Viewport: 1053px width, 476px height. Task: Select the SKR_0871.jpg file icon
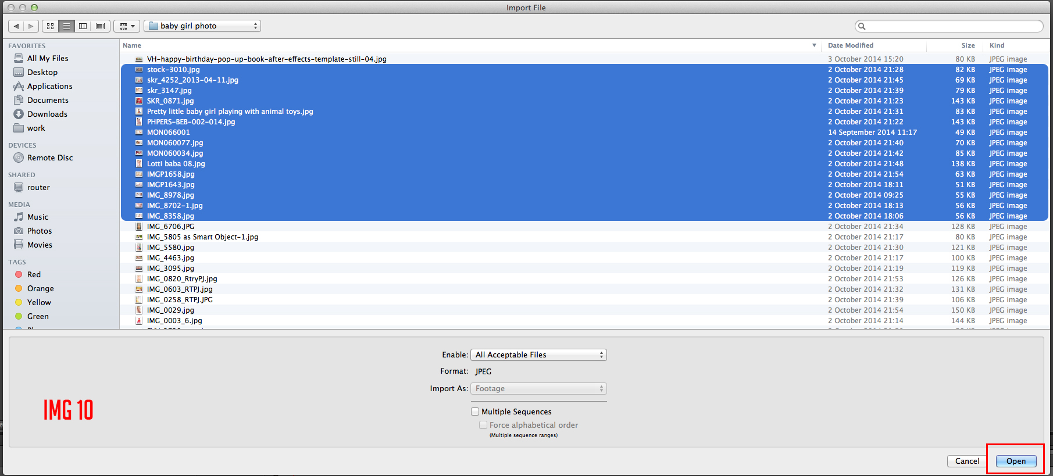pyautogui.click(x=139, y=101)
